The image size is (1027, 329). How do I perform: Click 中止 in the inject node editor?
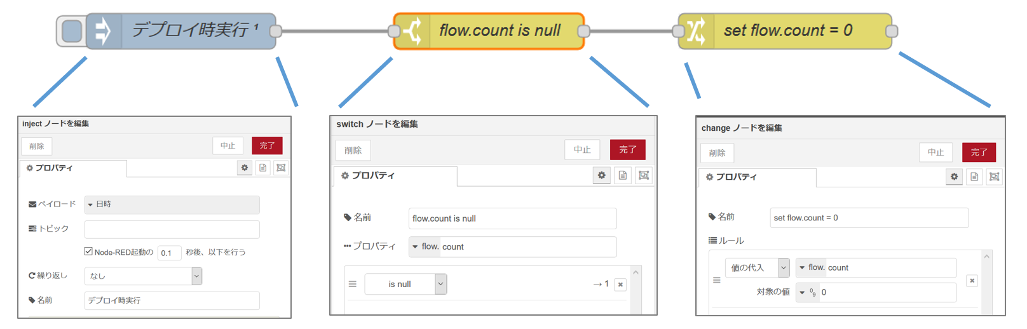click(228, 146)
